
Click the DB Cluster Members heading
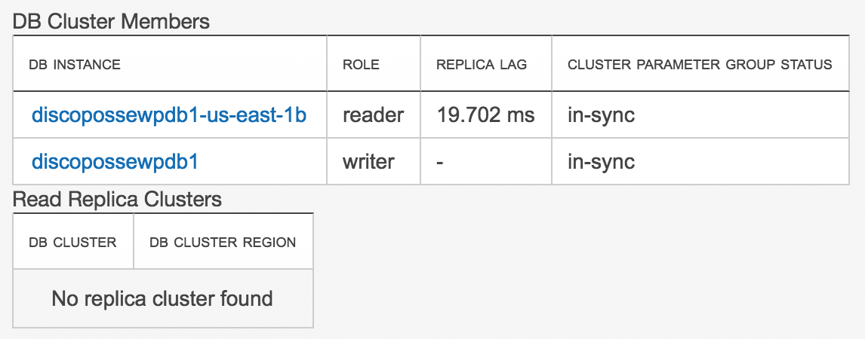[112, 21]
